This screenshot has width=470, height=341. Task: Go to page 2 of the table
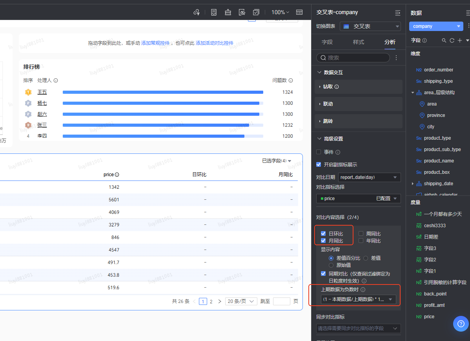coord(211,301)
